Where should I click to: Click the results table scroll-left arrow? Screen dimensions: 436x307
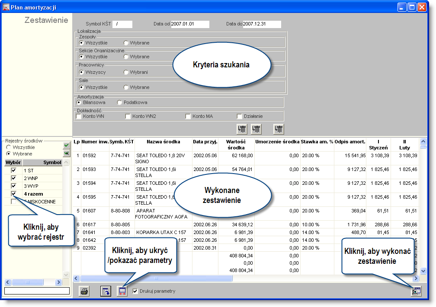pos(77,278)
